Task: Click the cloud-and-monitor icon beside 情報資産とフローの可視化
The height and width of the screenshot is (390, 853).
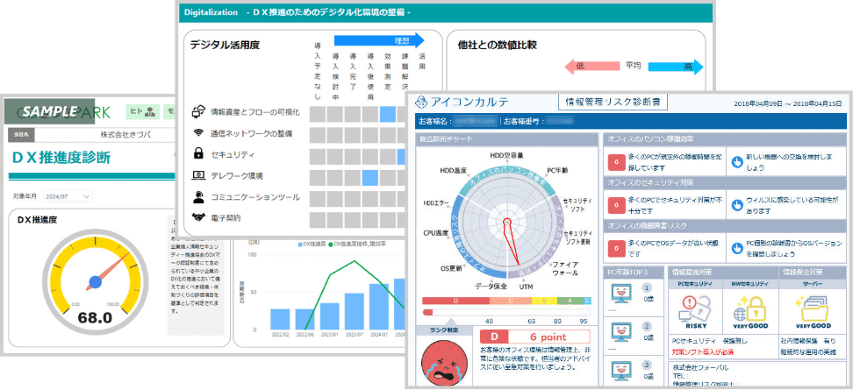Action: pyautogui.click(x=198, y=112)
